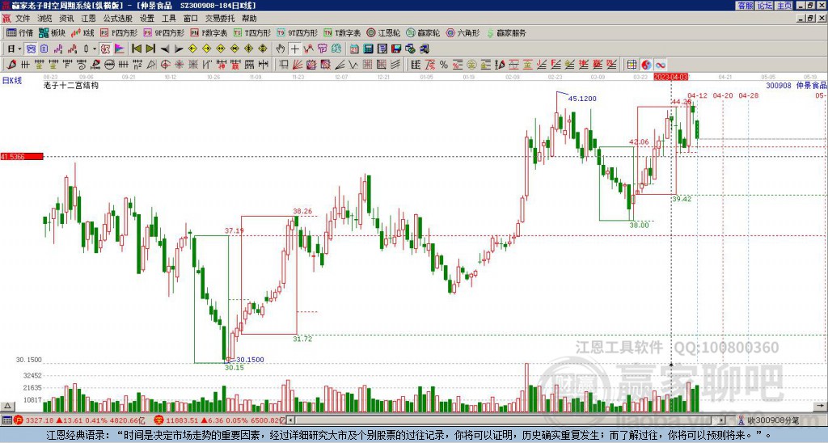This screenshot has width=828, height=443.
Task: Open the 浏览 menu
Action: (x=45, y=19)
